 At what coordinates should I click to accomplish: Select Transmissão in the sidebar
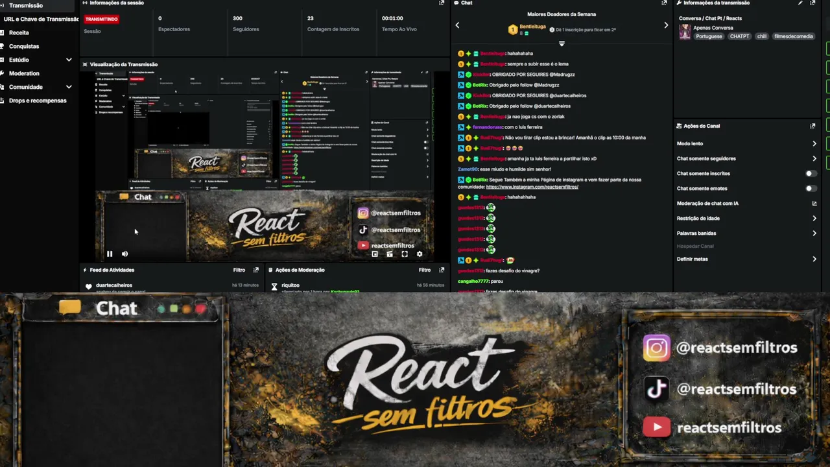point(26,5)
